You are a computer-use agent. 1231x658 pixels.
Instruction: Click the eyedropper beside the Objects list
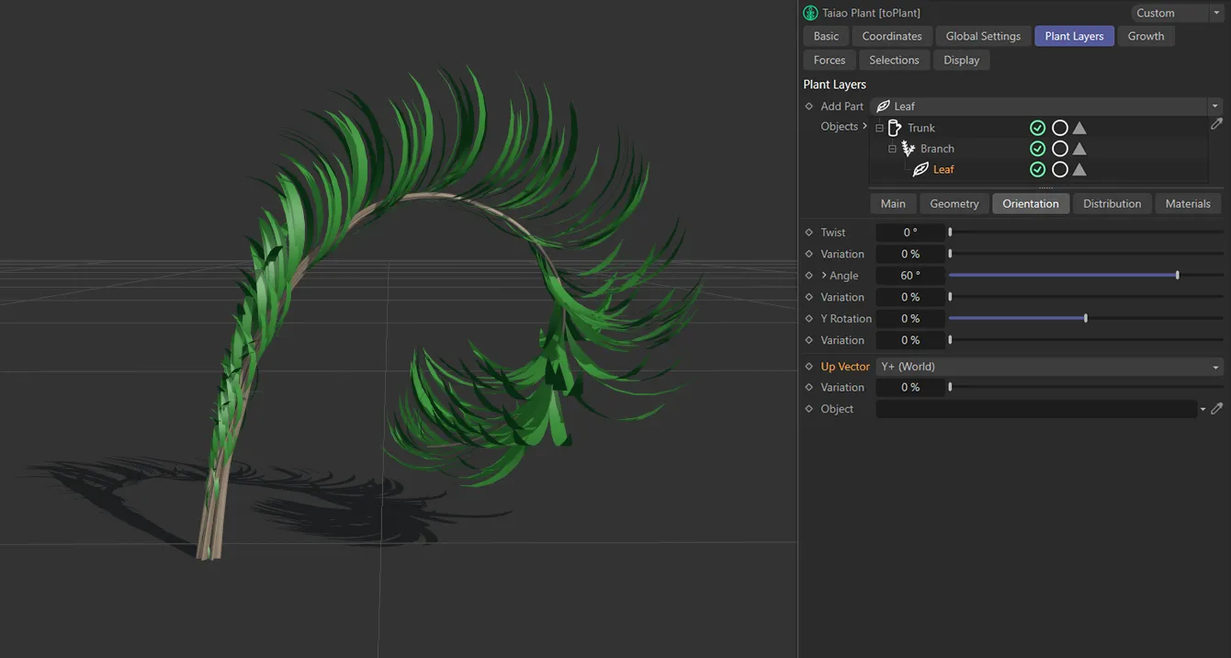tap(1217, 123)
